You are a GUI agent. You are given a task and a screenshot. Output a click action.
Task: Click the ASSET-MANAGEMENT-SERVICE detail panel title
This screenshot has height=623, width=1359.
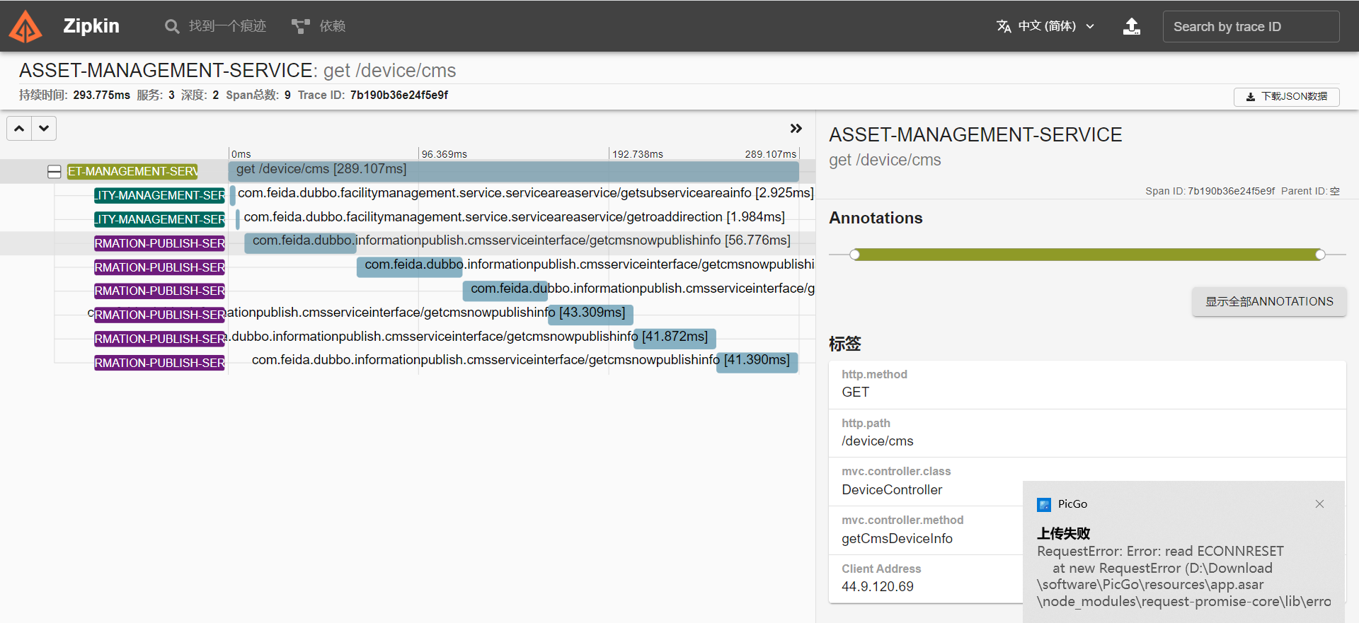point(975,135)
